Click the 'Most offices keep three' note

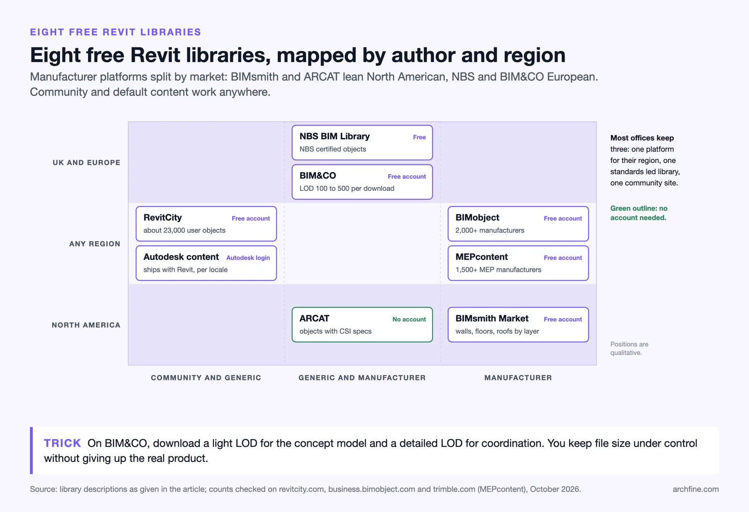point(645,161)
